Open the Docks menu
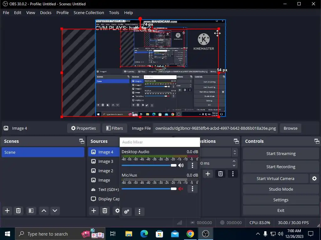Viewport: 321px width, 240px height. click(x=46, y=12)
